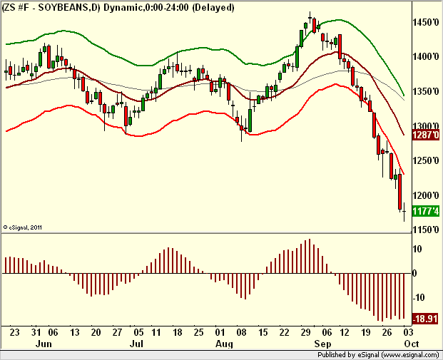Click the 1450'0 price axis label
Viewport: 443px width, 360px height.
click(426, 22)
